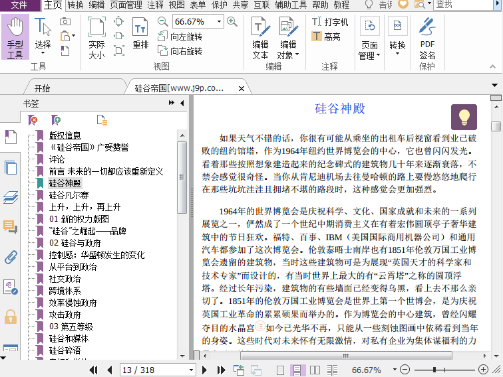
Task: Open the zoom percentage dropdown in ribbon
Action: click(218, 22)
